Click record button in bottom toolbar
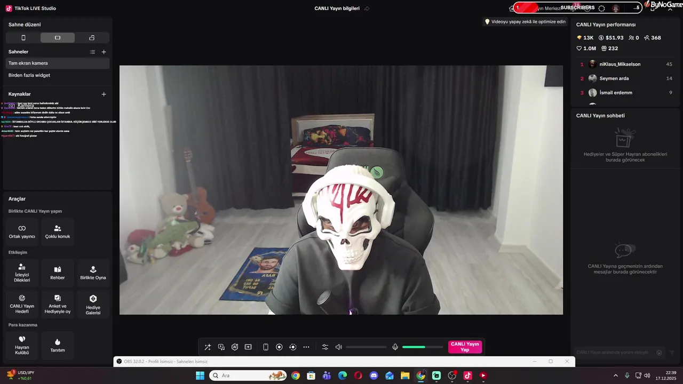This screenshot has width=683, height=384. (x=279, y=347)
